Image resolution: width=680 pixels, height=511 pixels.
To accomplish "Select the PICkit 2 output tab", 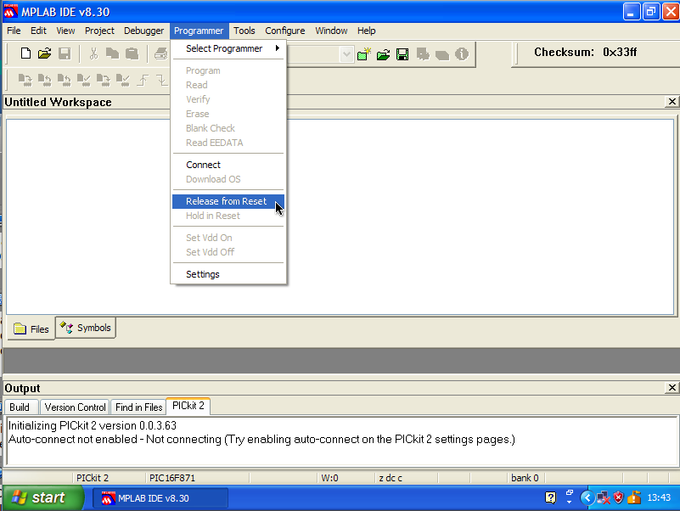I will tap(188, 406).
